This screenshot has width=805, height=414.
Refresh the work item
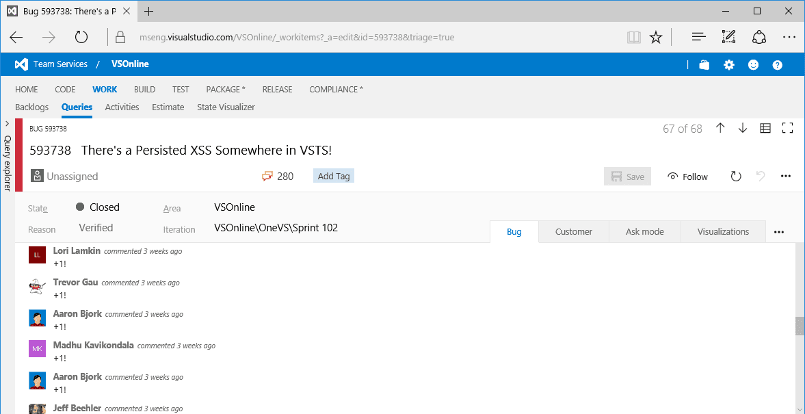click(x=736, y=177)
